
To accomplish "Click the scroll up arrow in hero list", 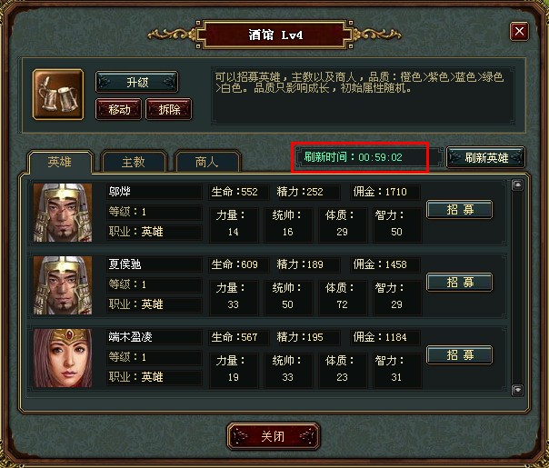I will (x=517, y=184).
